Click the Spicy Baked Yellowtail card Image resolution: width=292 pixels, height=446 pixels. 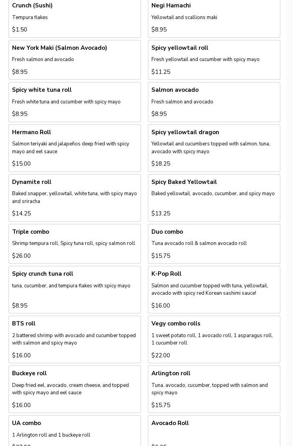point(214,198)
